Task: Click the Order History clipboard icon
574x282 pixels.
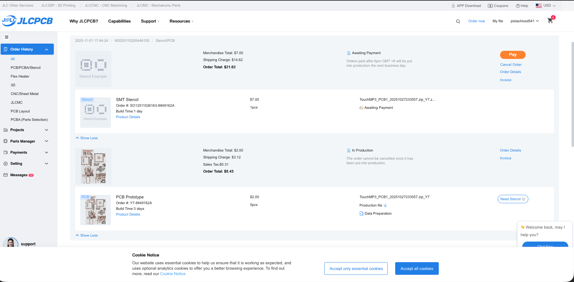Action: click(x=6, y=49)
